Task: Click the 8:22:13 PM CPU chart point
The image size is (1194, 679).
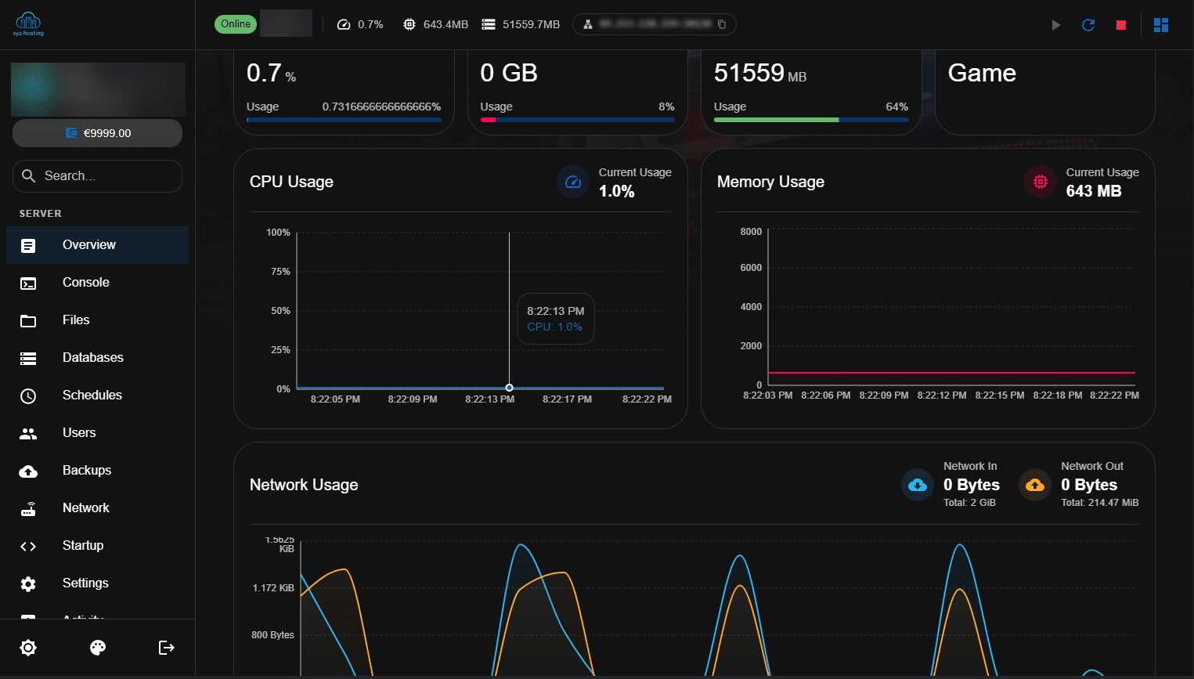Action: (509, 388)
